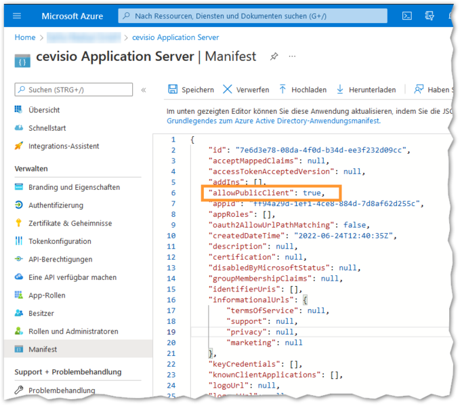Click the application manifest icon beside the title
Screen dimensions: 460x406
click(22, 61)
